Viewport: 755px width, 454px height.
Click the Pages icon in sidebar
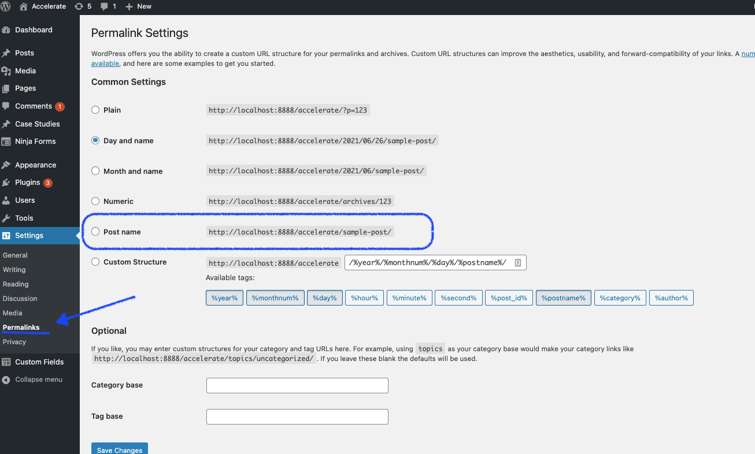(x=6, y=88)
